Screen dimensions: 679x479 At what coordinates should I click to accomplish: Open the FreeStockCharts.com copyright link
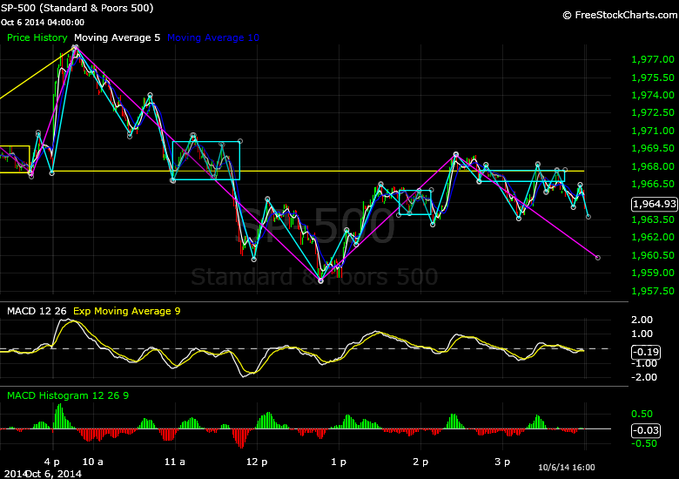click(x=618, y=15)
